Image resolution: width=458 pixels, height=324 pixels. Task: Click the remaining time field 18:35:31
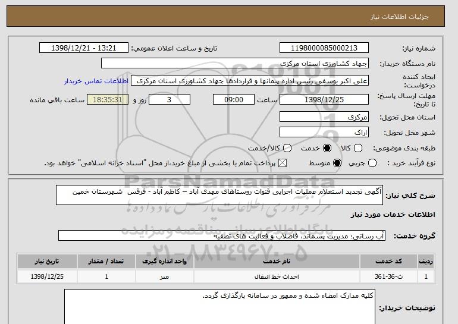coord(108,99)
